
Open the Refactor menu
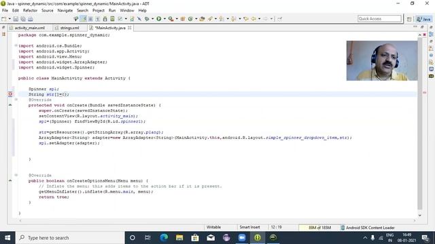click(30, 11)
